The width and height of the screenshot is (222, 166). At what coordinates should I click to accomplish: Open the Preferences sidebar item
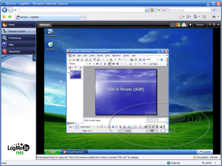pos(15,38)
